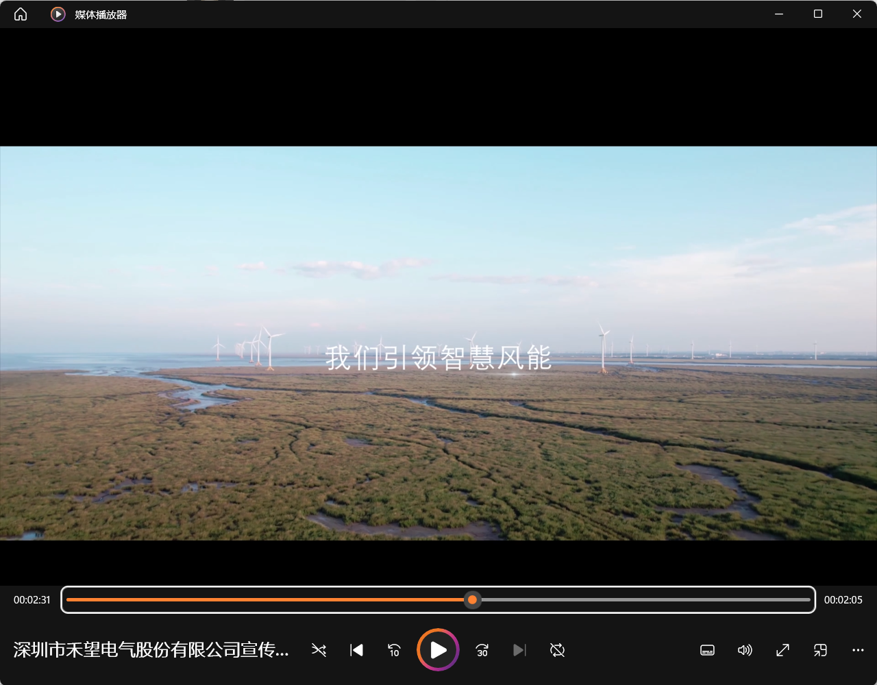The image size is (877, 685).
Task: Go to the Home page icon
Action: [21, 14]
